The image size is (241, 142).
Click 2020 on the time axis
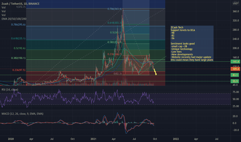11,139
